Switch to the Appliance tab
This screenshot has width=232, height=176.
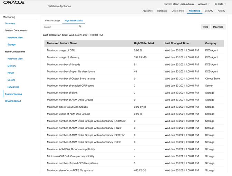pyautogui.click(x=147, y=11)
